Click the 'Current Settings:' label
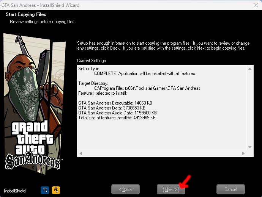This screenshot has width=262, height=197. point(92,61)
